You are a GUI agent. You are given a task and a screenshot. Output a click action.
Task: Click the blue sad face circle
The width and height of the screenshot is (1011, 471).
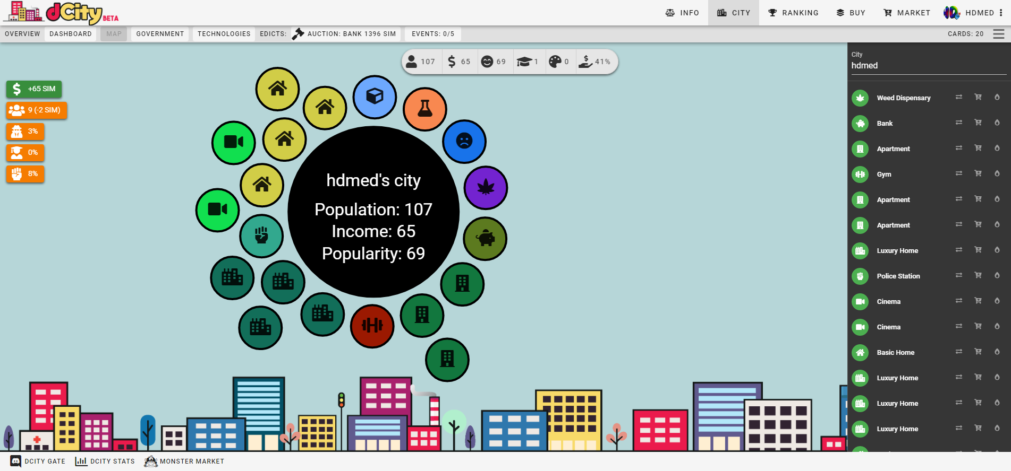click(464, 141)
